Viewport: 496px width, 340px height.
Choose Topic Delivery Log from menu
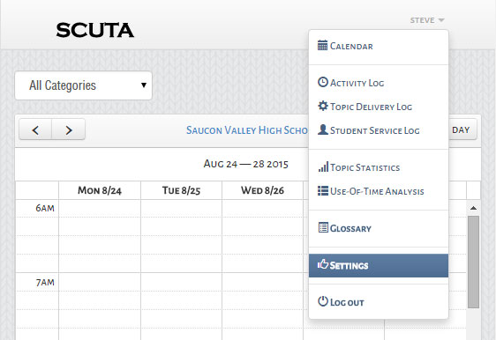pyautogui.click(x=379, y=107)
